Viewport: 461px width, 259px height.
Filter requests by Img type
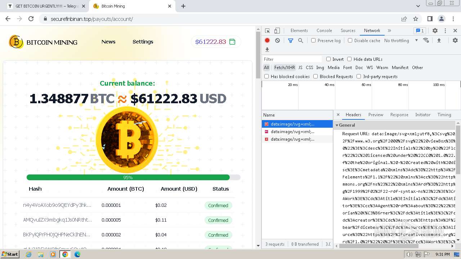(x=320, y=68)
